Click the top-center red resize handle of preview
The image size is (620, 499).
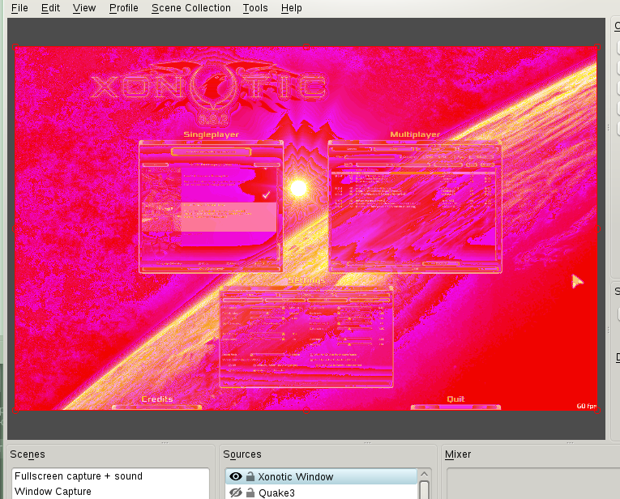tap(306, 46)
